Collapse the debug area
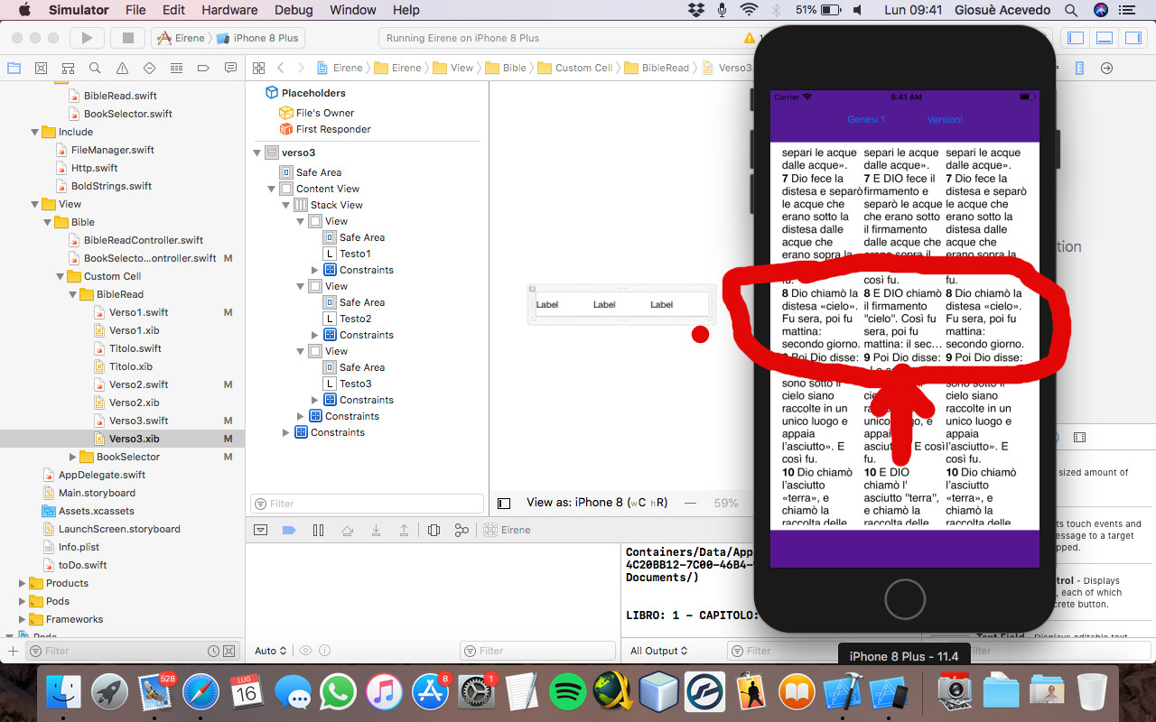Image resolution: width=1156 pixels, height=722 pixels. (x=260, y=530)
